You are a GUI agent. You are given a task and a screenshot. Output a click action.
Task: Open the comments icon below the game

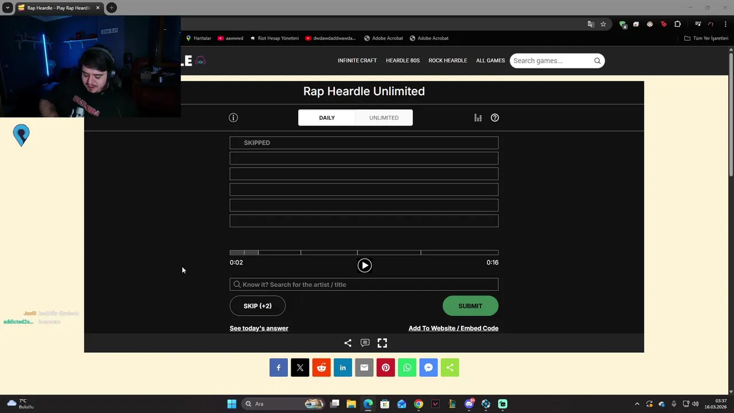pos(365,343)
